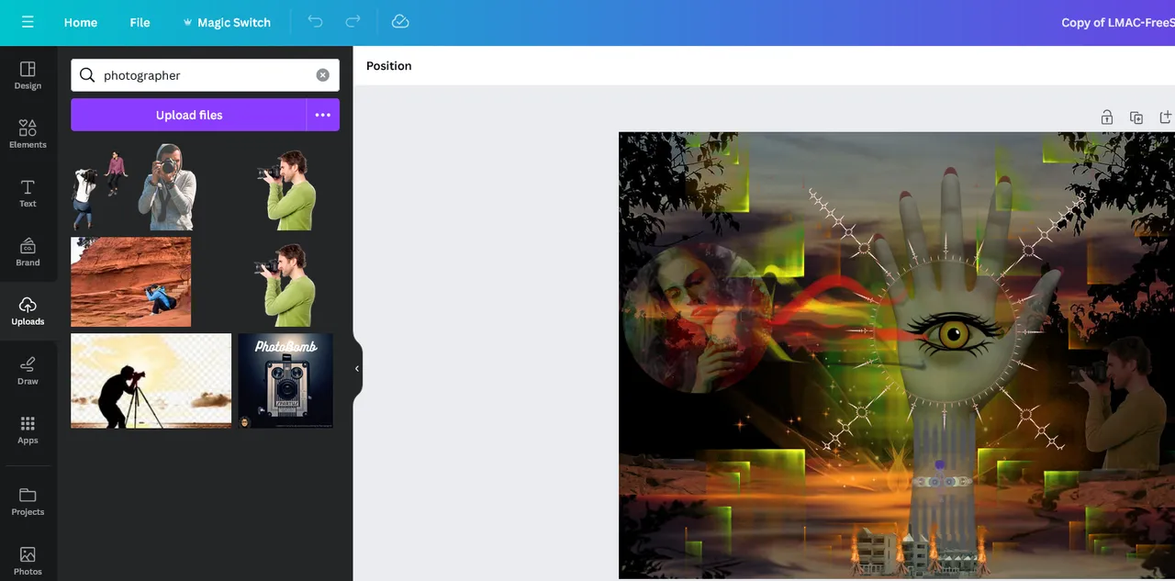Select thumbnail of two small photographers
Viewport: 1175px width, 581px height.
(100, 189)
